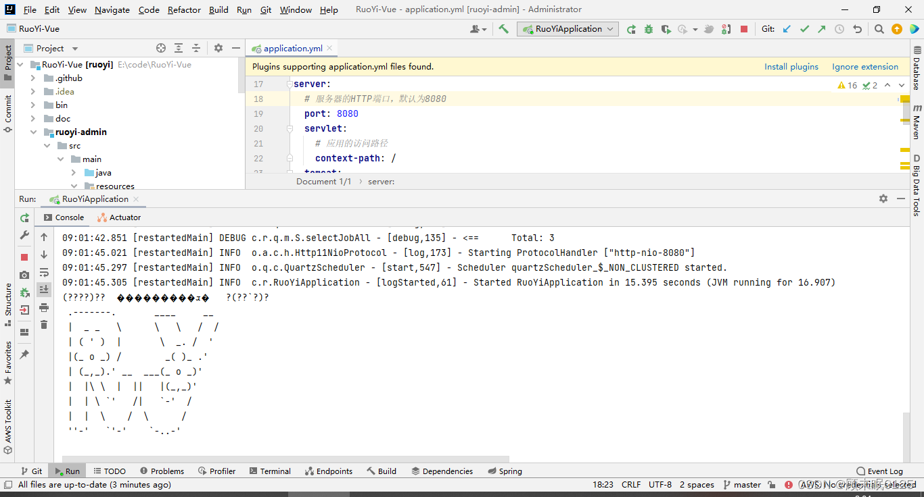Image resolution: width=924 pixels, height=497 pixels.
Task: Restore layout icon in Run panel
Action: coord(24,332)
